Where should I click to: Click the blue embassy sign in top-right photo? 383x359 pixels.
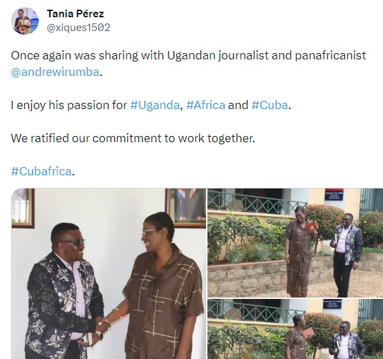[x=334, y=196]
